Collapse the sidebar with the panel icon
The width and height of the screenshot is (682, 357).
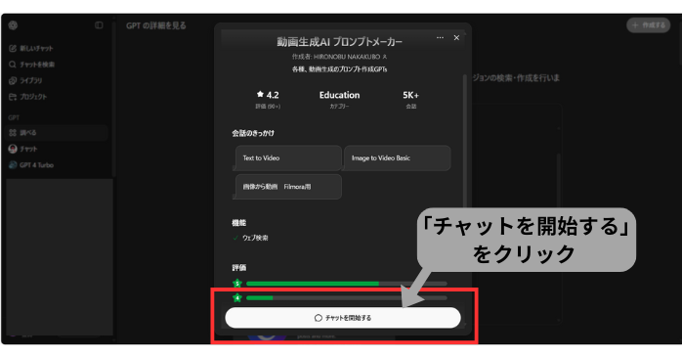point(99,25)
